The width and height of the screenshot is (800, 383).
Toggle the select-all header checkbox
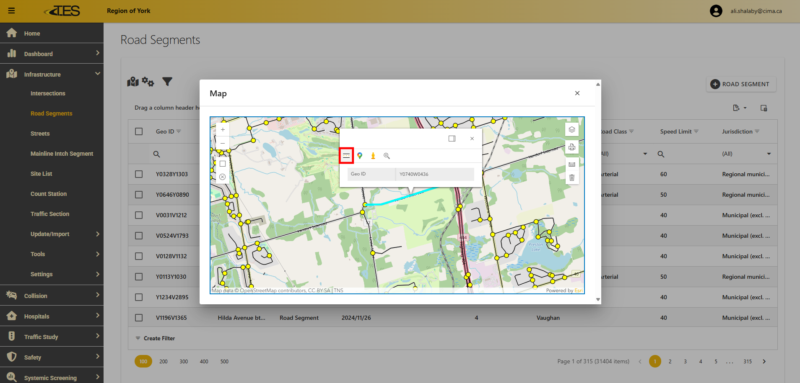(x=139, y=131)
